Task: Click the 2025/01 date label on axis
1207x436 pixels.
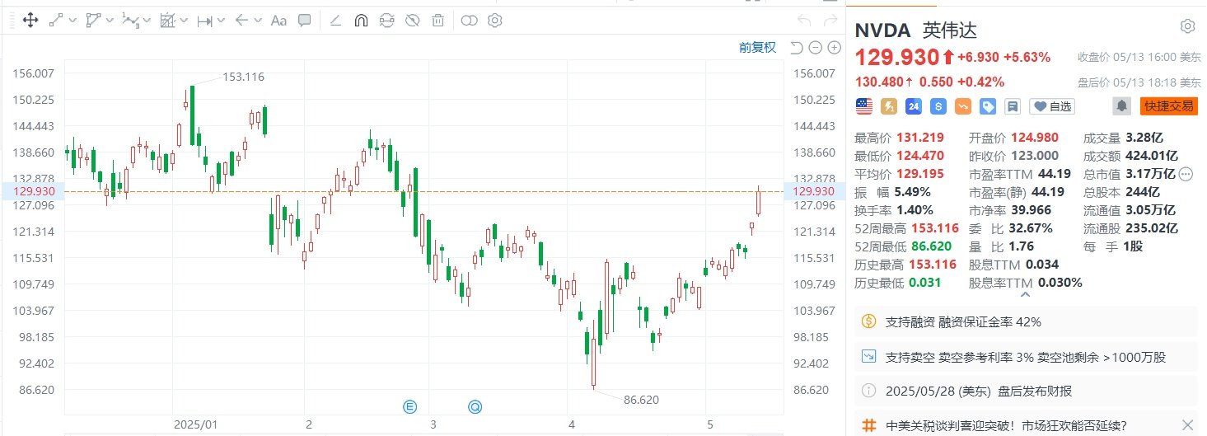Action: point(198,425)
